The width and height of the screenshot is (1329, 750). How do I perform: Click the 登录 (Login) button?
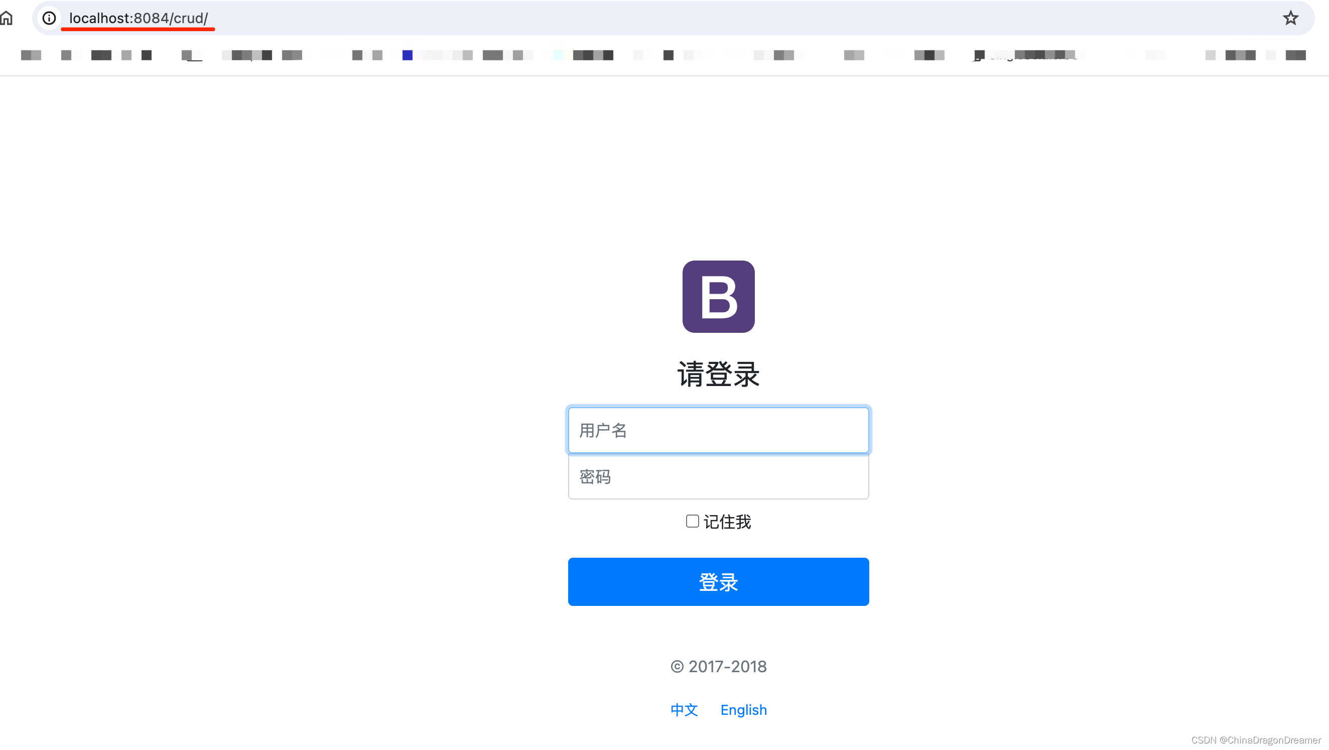(x=718, y=581)
